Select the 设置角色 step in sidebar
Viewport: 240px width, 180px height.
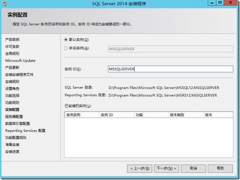[12, 88]
